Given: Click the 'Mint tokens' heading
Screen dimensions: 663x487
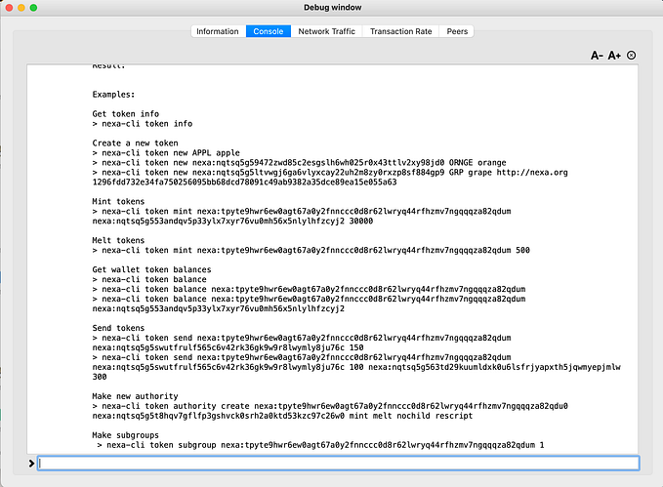Looking at the screenshot, I should coord(118,201).
